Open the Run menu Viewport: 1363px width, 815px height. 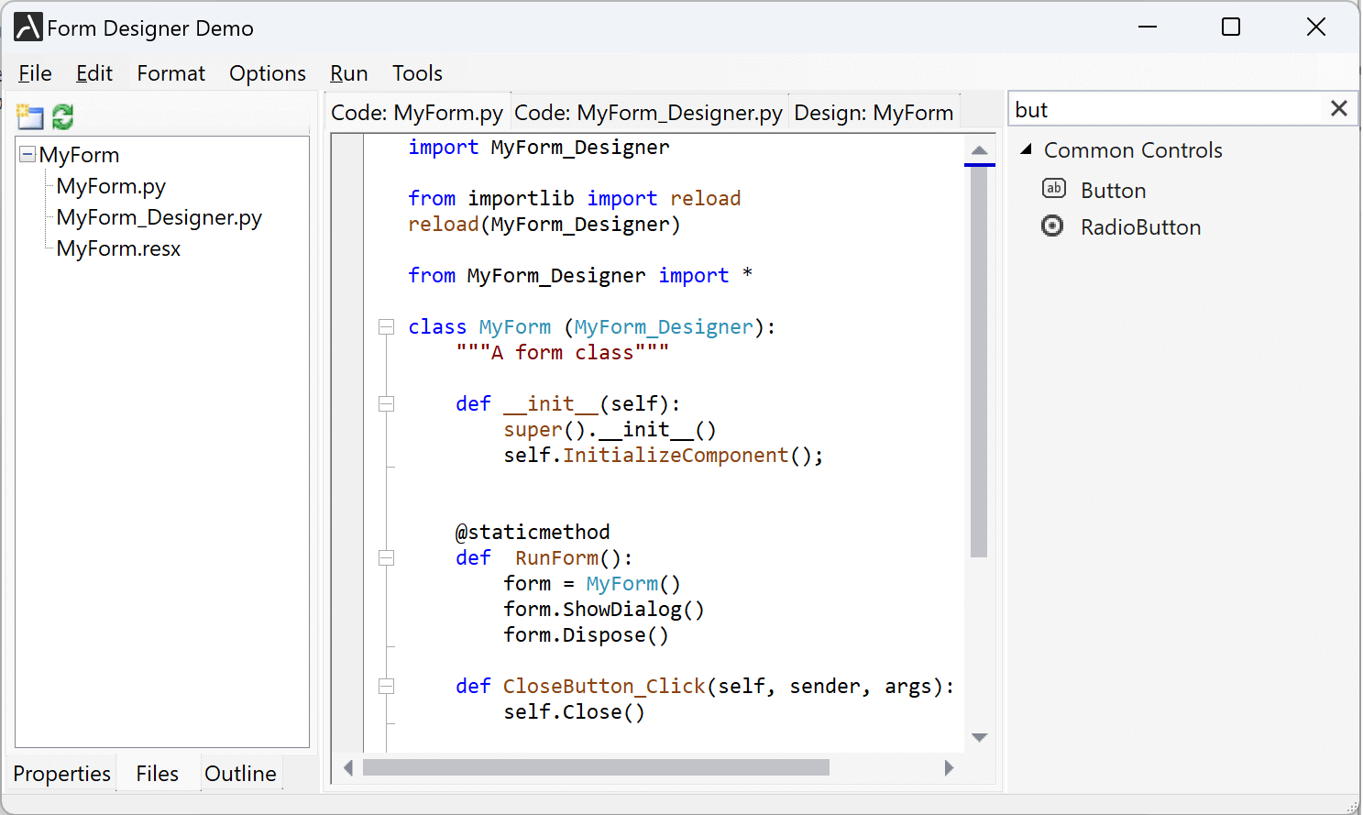click(348, 73)
